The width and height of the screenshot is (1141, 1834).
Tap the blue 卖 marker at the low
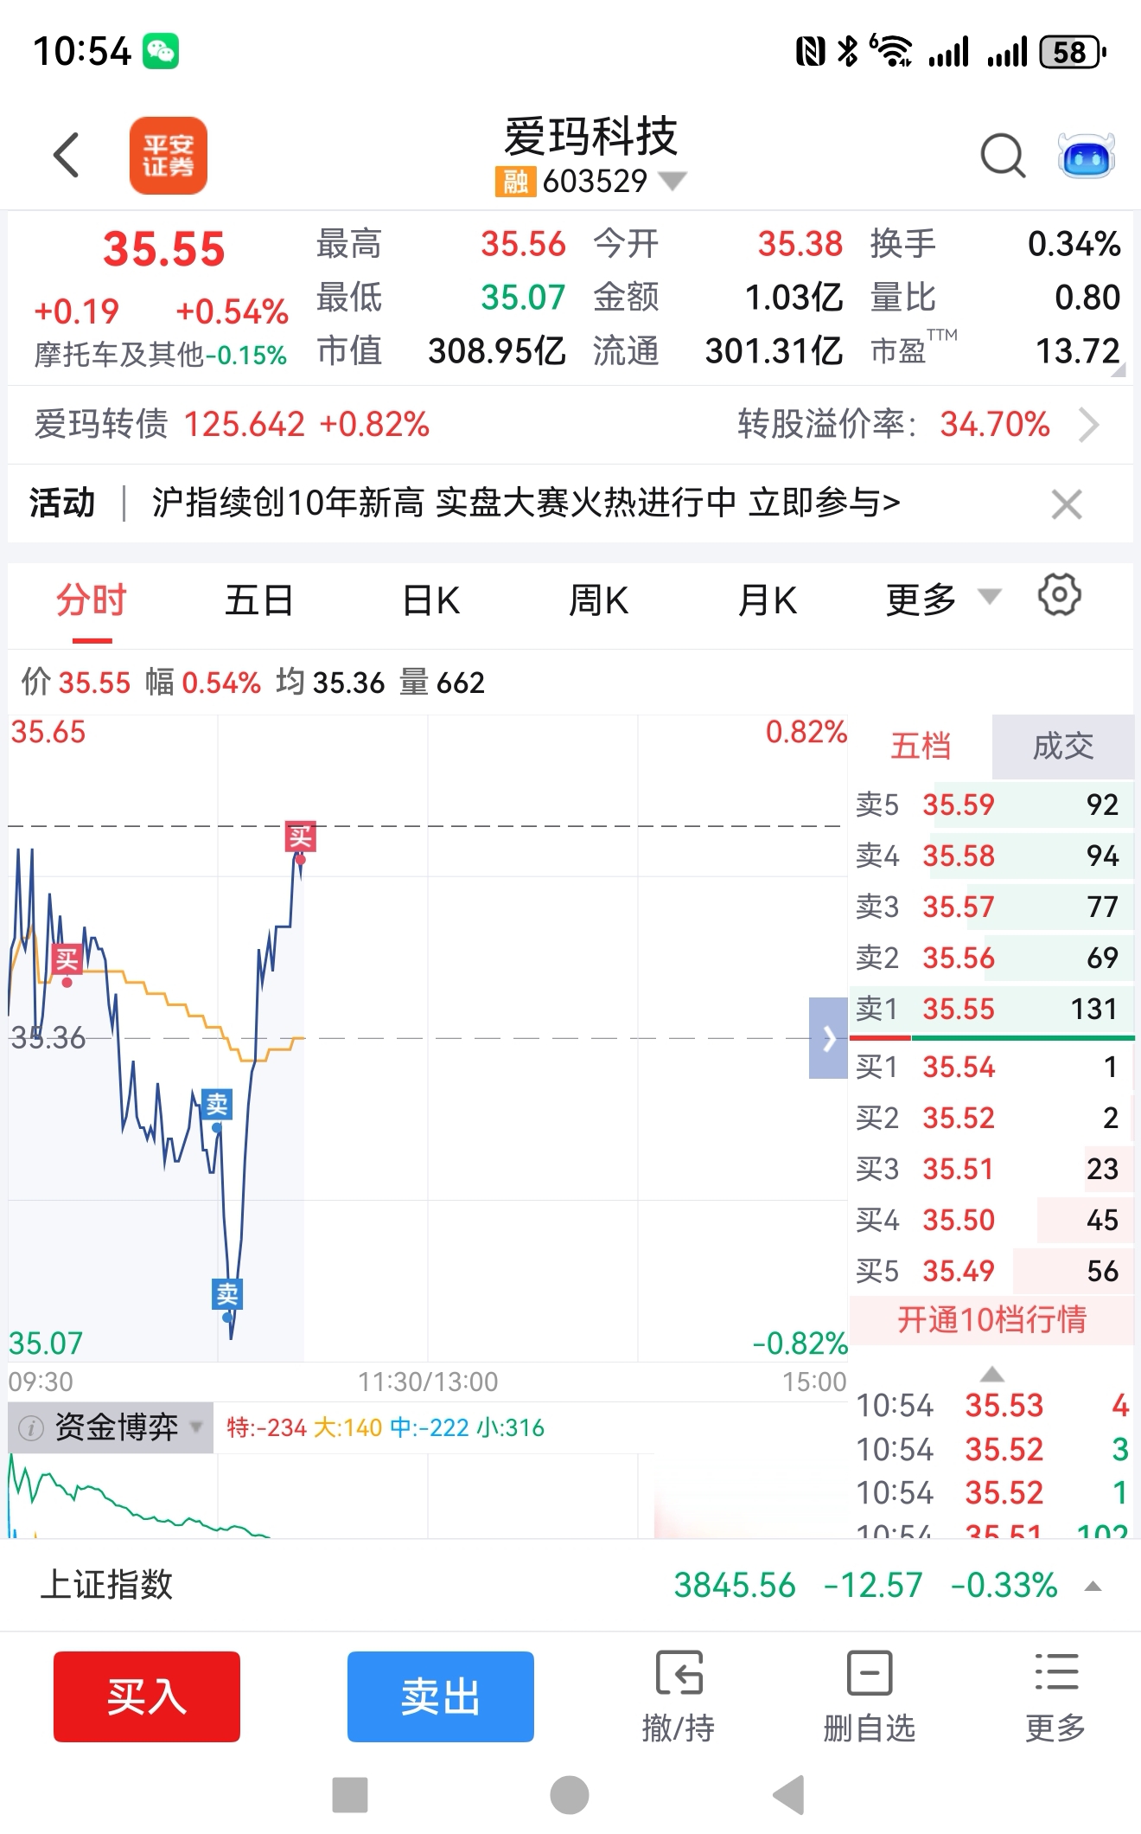click(x=226, y=1294)
